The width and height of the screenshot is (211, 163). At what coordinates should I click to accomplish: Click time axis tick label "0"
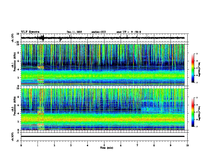tap(21, 145)
